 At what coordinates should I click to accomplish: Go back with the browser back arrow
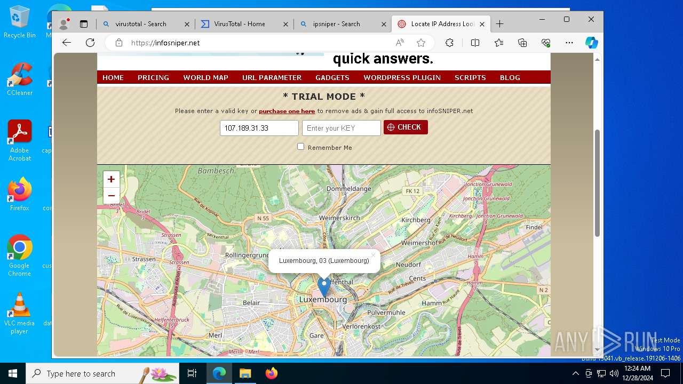point(67,43)
